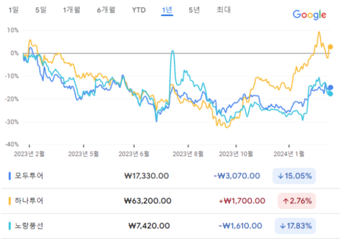348x244 pixels.
Task: Switch chart to YTD view
Action: [x=139, y=10]
